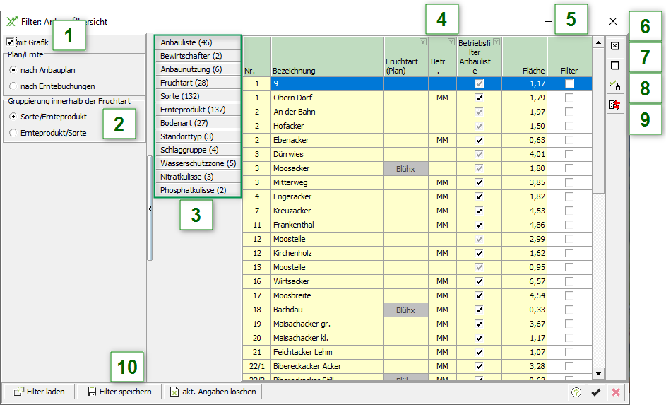Cancel using the red X icon at bottom
666x405 pixels.
[615, 392]
